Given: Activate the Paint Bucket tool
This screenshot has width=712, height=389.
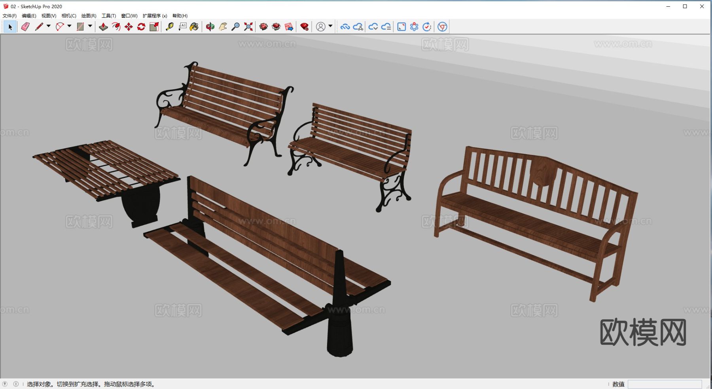Looking at the screenshot, I should tap(194, 26).
